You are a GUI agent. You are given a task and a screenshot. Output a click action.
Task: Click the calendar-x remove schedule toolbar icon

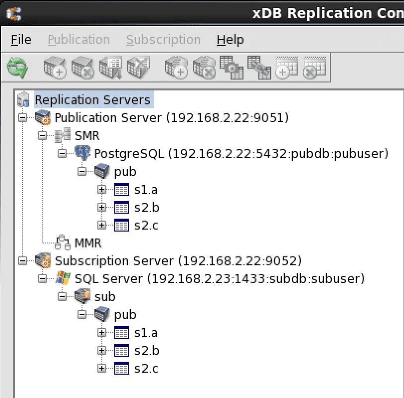tap(315, 68)
